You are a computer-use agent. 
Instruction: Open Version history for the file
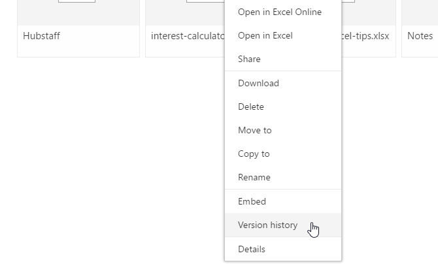point(267,225)
